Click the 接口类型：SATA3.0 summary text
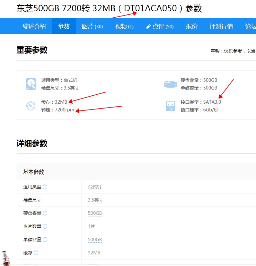This screenshot has width=256, height=266. [x=201, y=102]
